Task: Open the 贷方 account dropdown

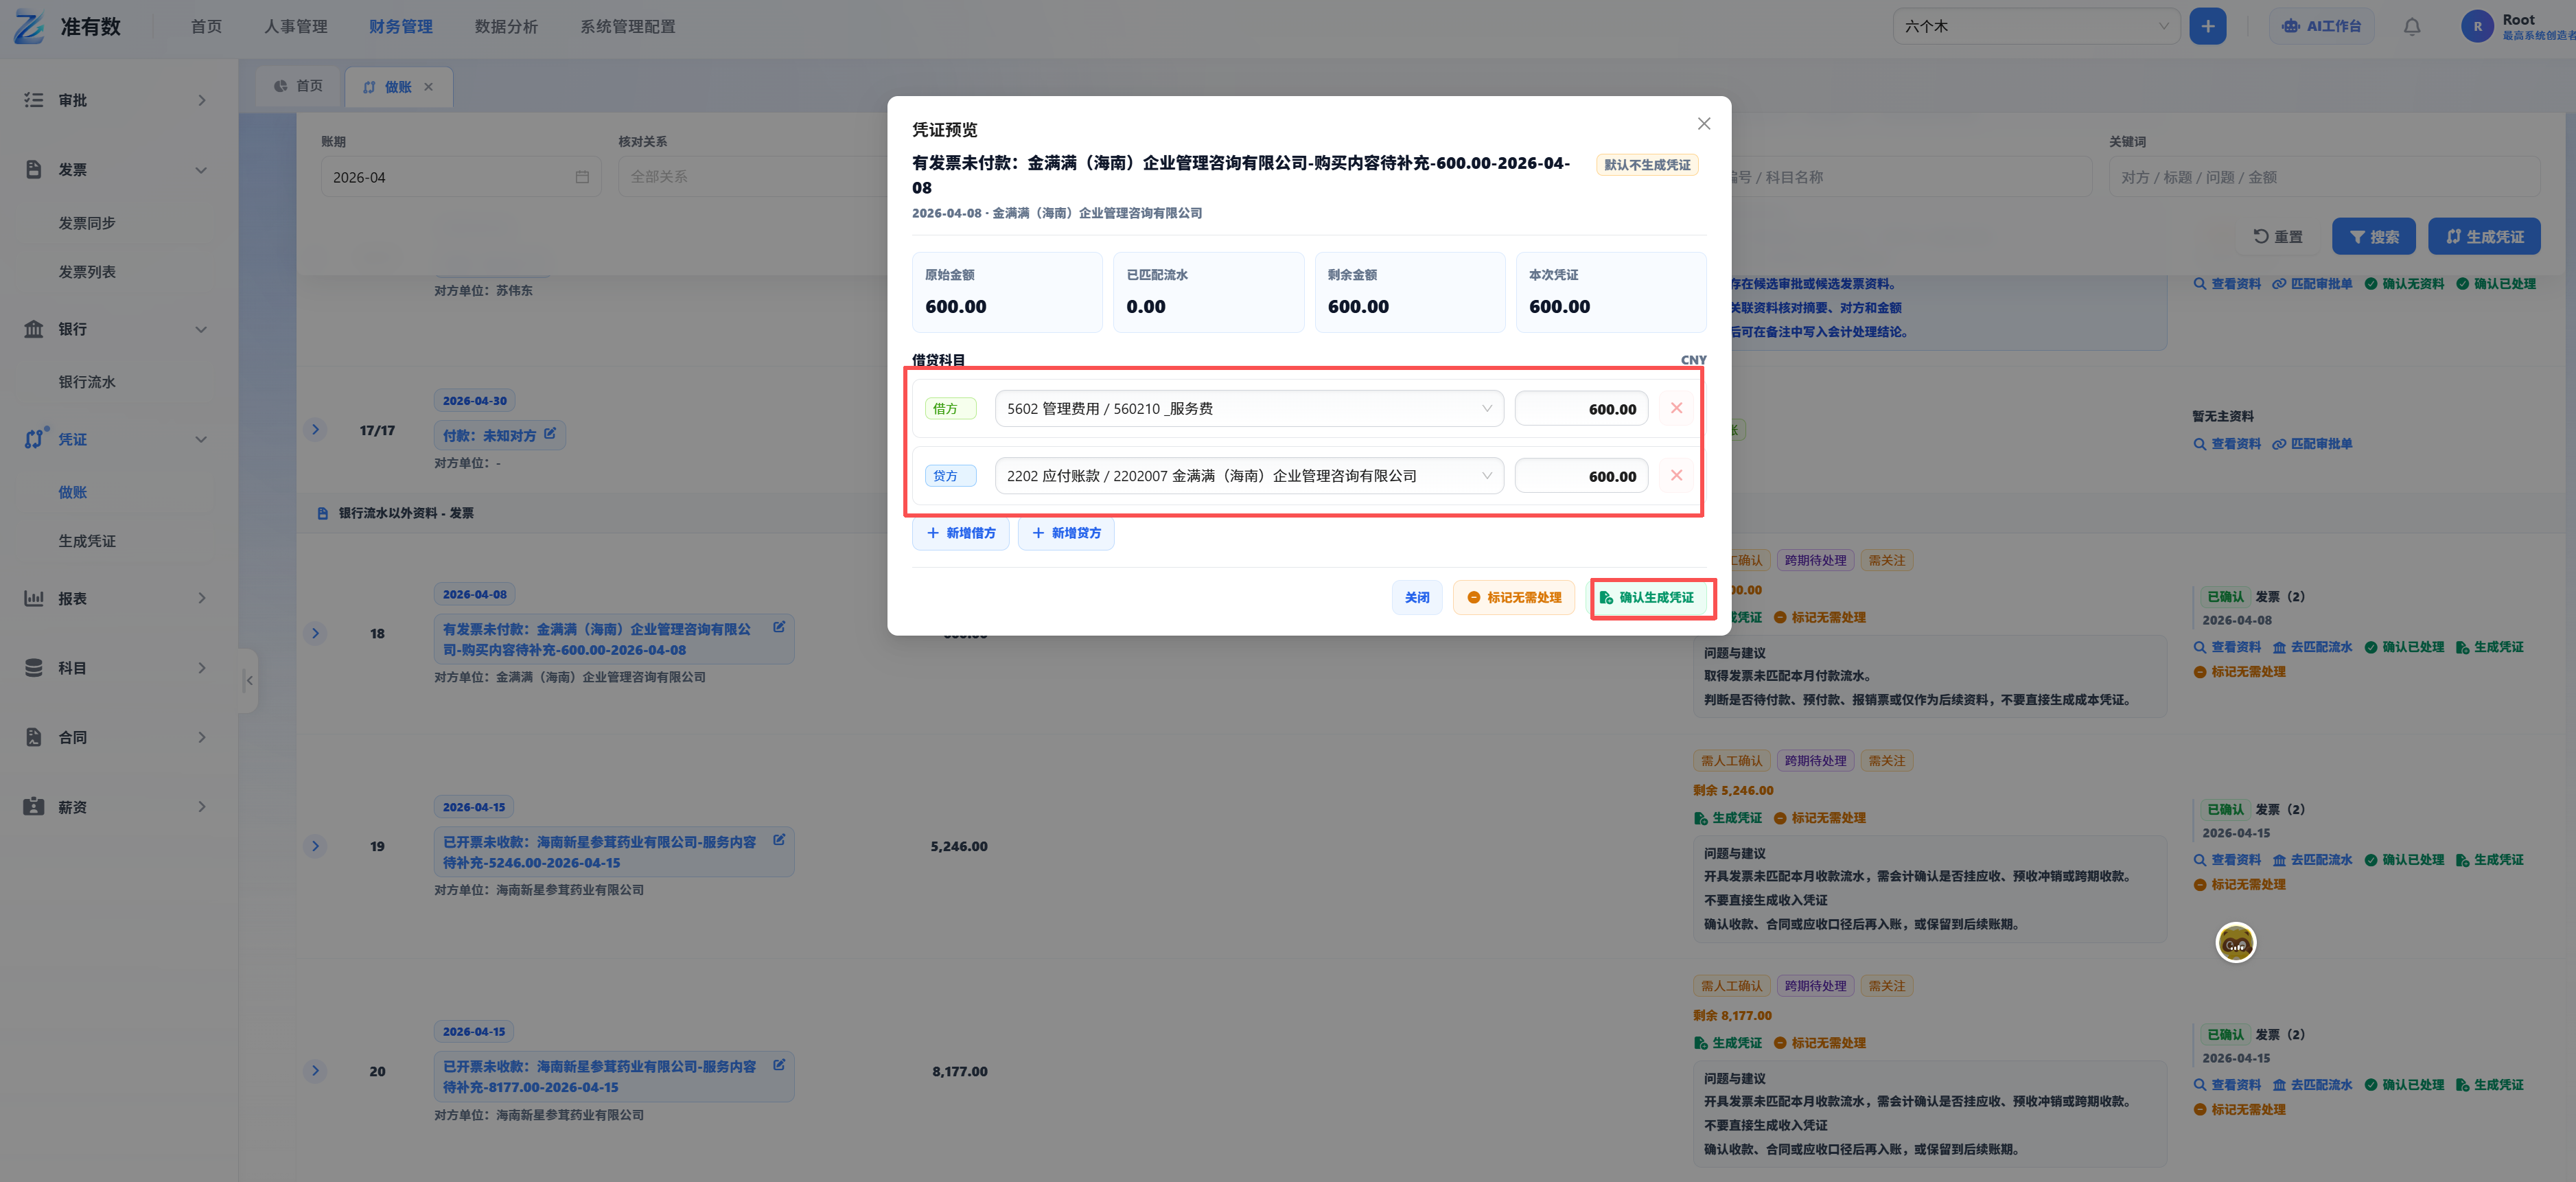Action: 1249,476
